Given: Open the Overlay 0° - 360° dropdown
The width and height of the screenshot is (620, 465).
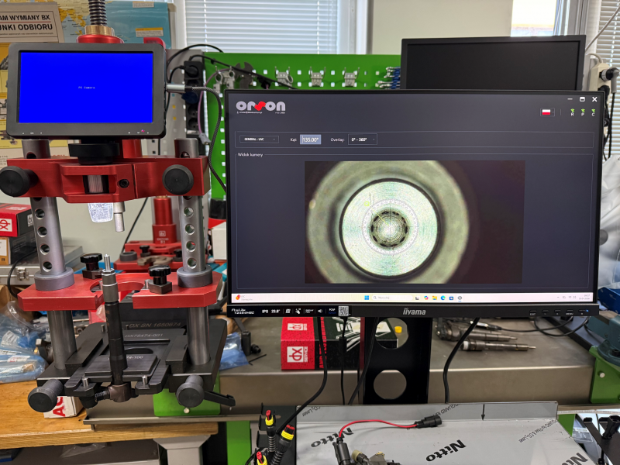Looking at the screenshot, I should coord(362,139).
